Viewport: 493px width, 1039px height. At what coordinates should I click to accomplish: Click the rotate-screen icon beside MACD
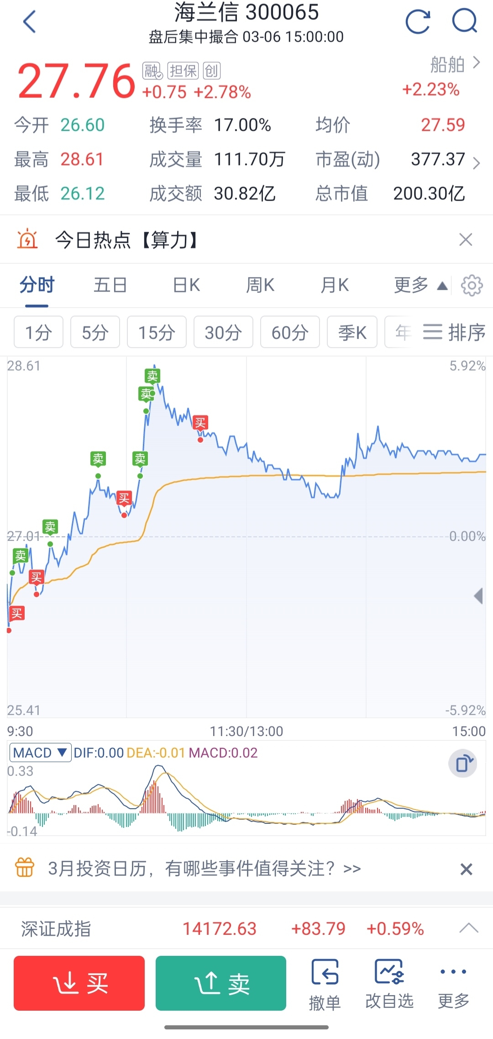463,763
